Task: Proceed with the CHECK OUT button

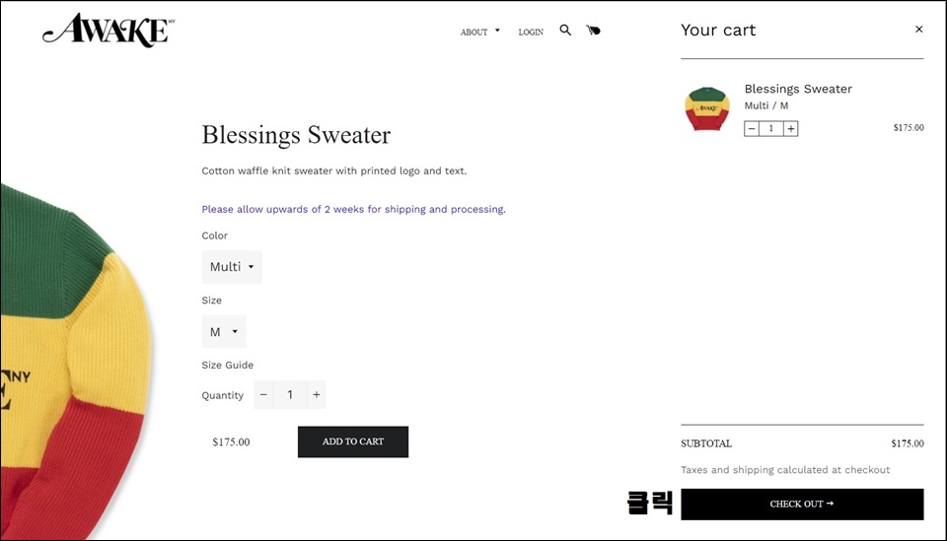Action: point(802,505)
